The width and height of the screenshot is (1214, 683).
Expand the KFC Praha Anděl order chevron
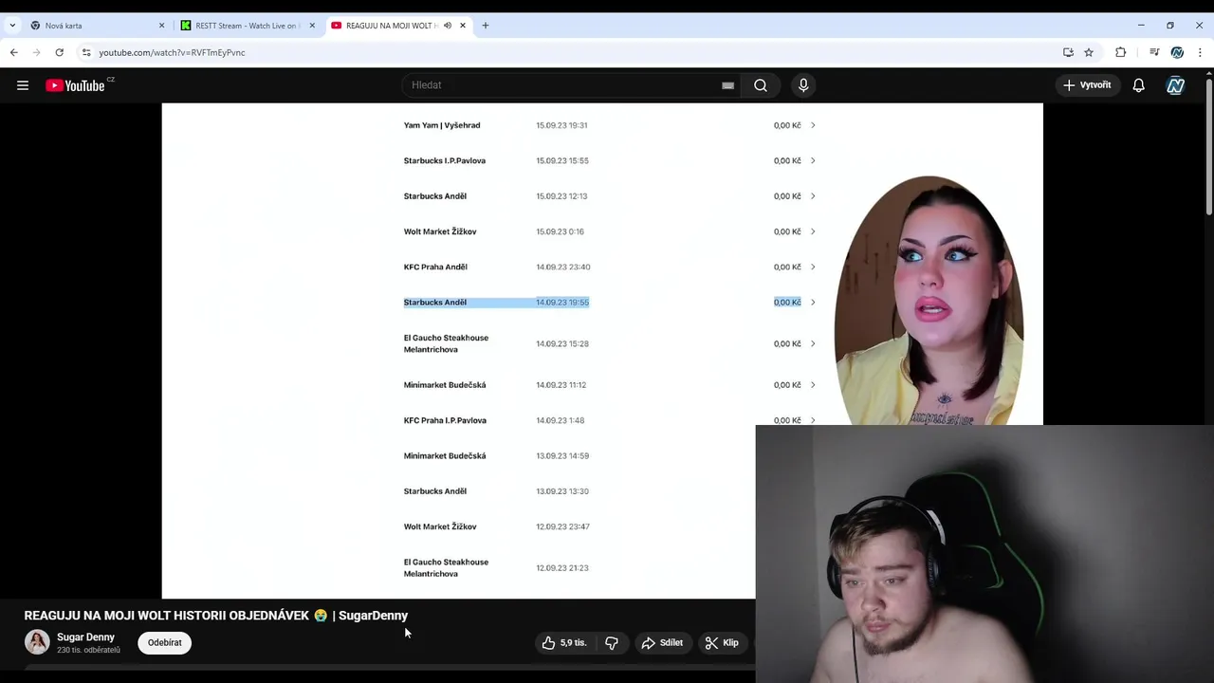(813, 267)
